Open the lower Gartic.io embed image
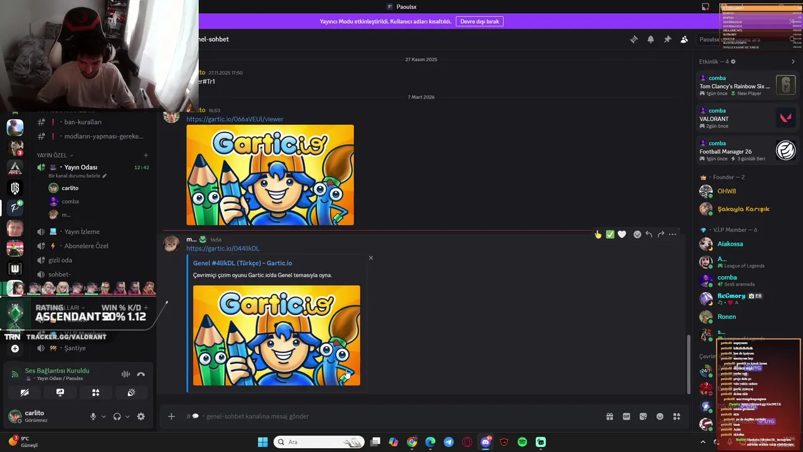The width and height of the screenshot is (803, 452). 277,335
